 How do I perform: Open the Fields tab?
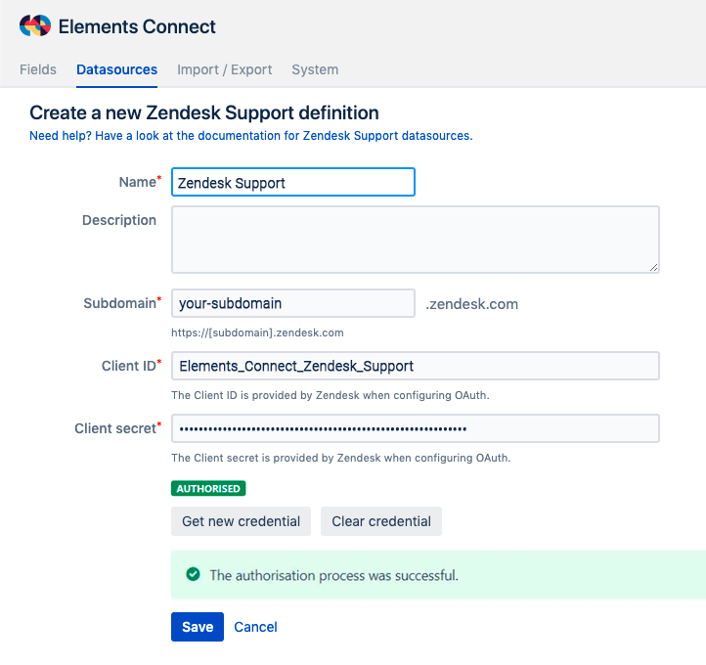click(38, 69)
